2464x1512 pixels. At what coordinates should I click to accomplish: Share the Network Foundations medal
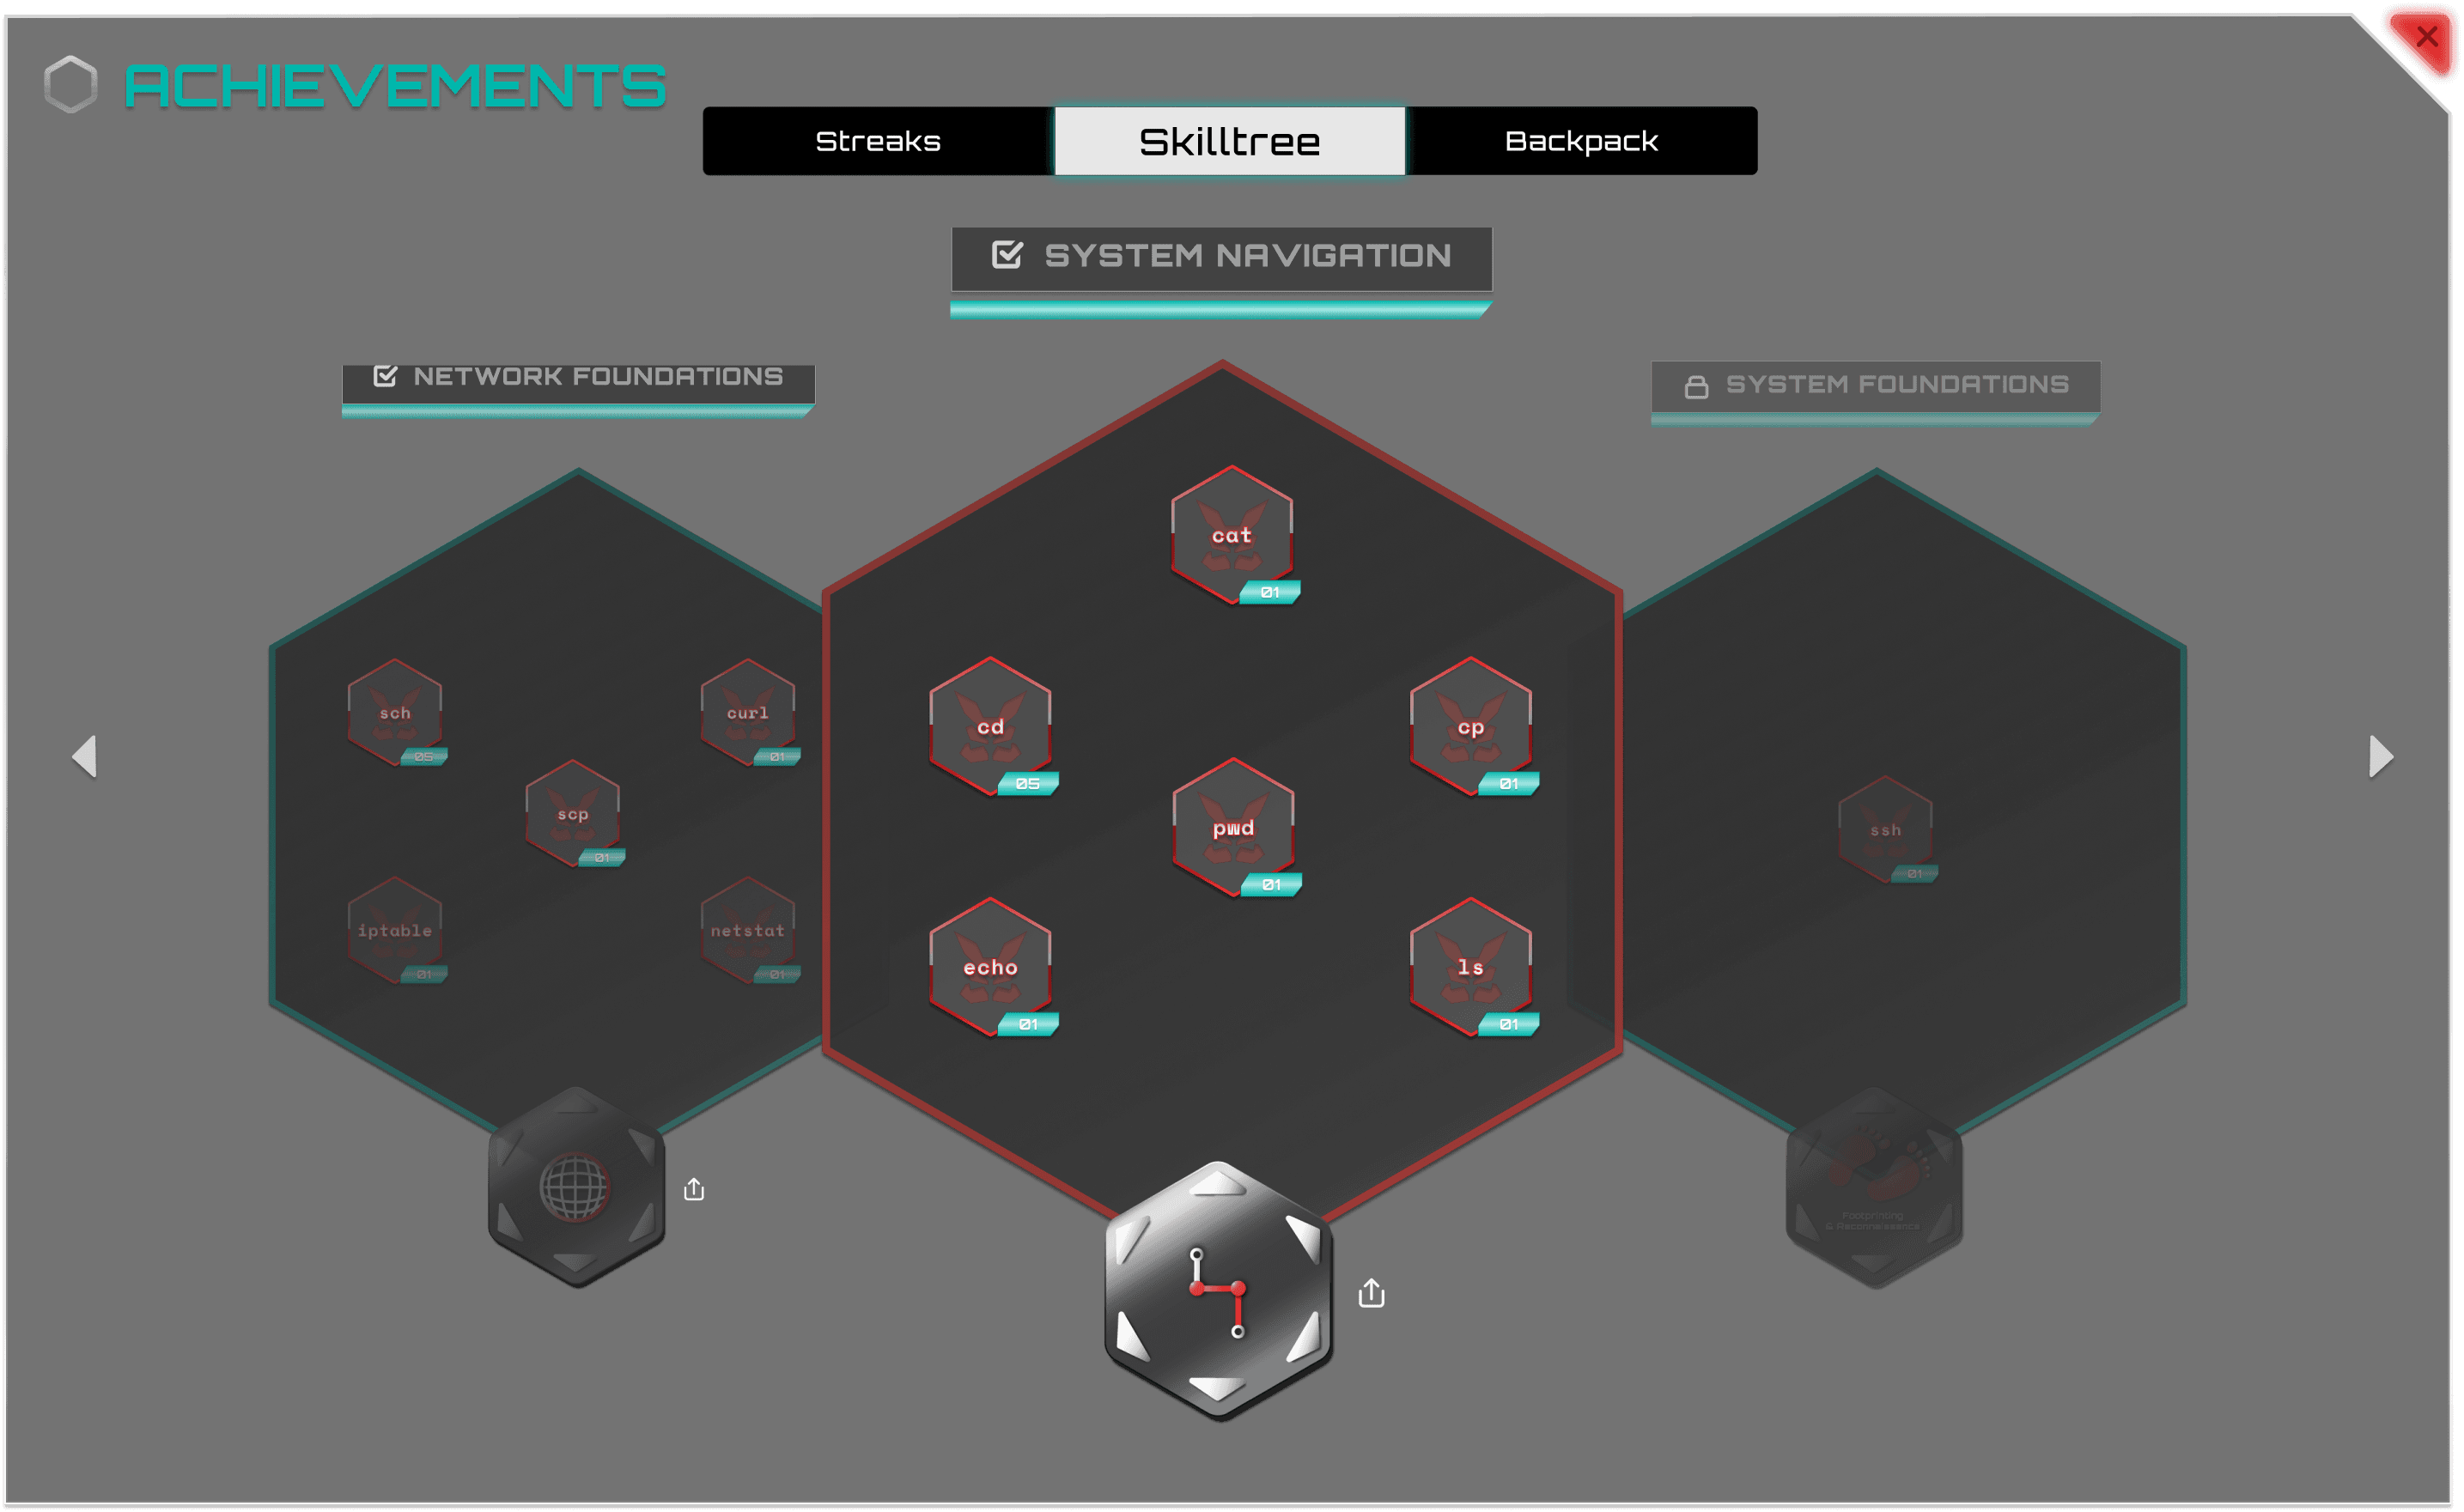pos(694,1189)
